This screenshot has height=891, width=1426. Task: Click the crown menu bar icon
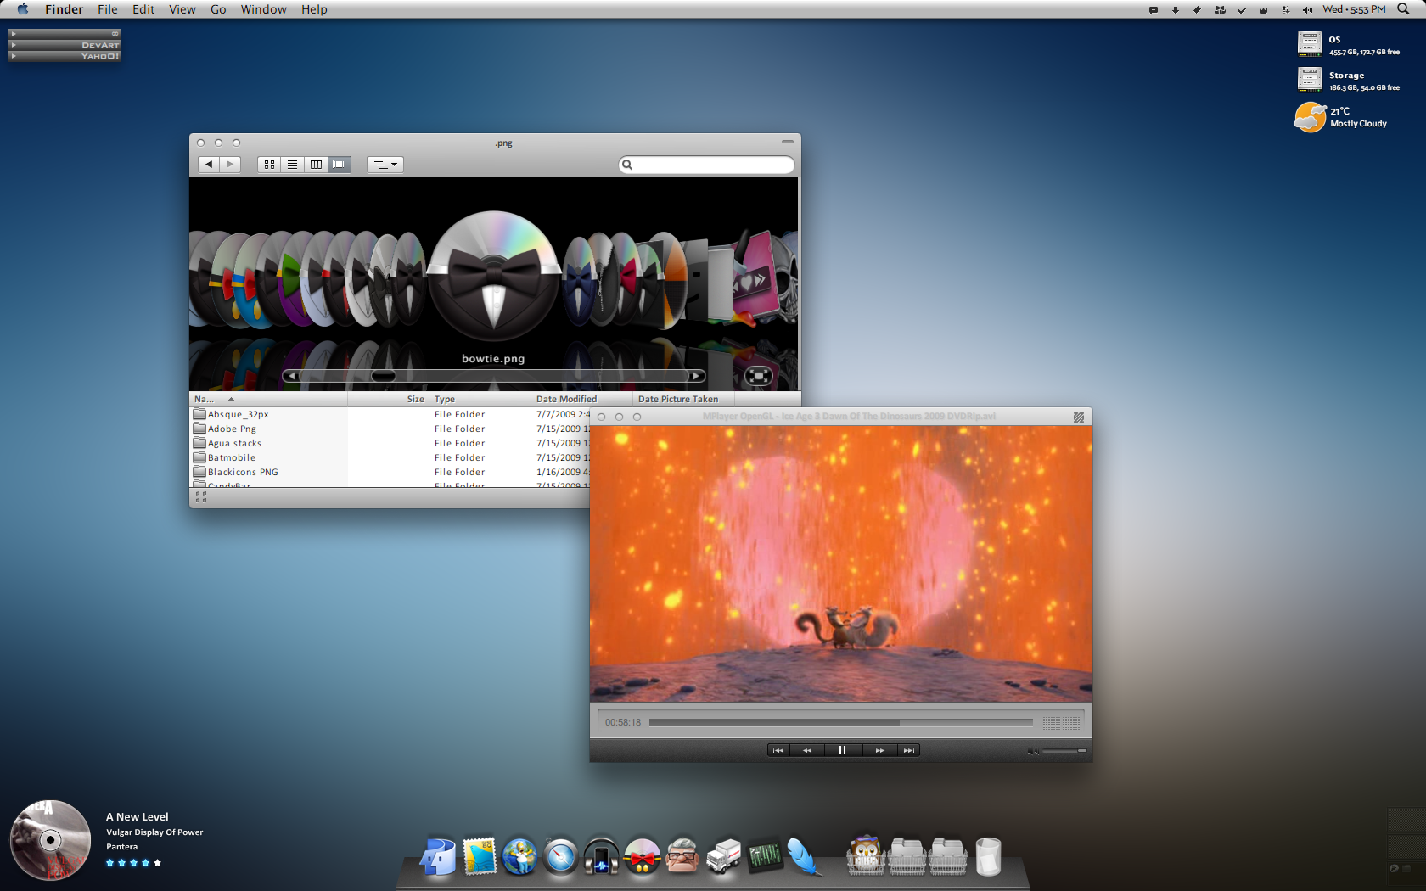(1263, 9)
